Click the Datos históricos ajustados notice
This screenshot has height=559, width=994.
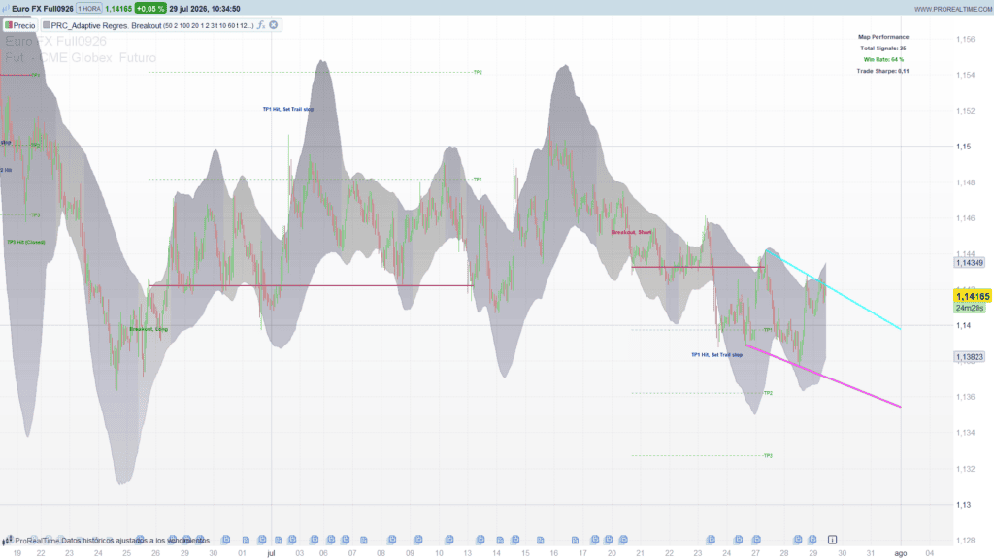pos(136,541)
